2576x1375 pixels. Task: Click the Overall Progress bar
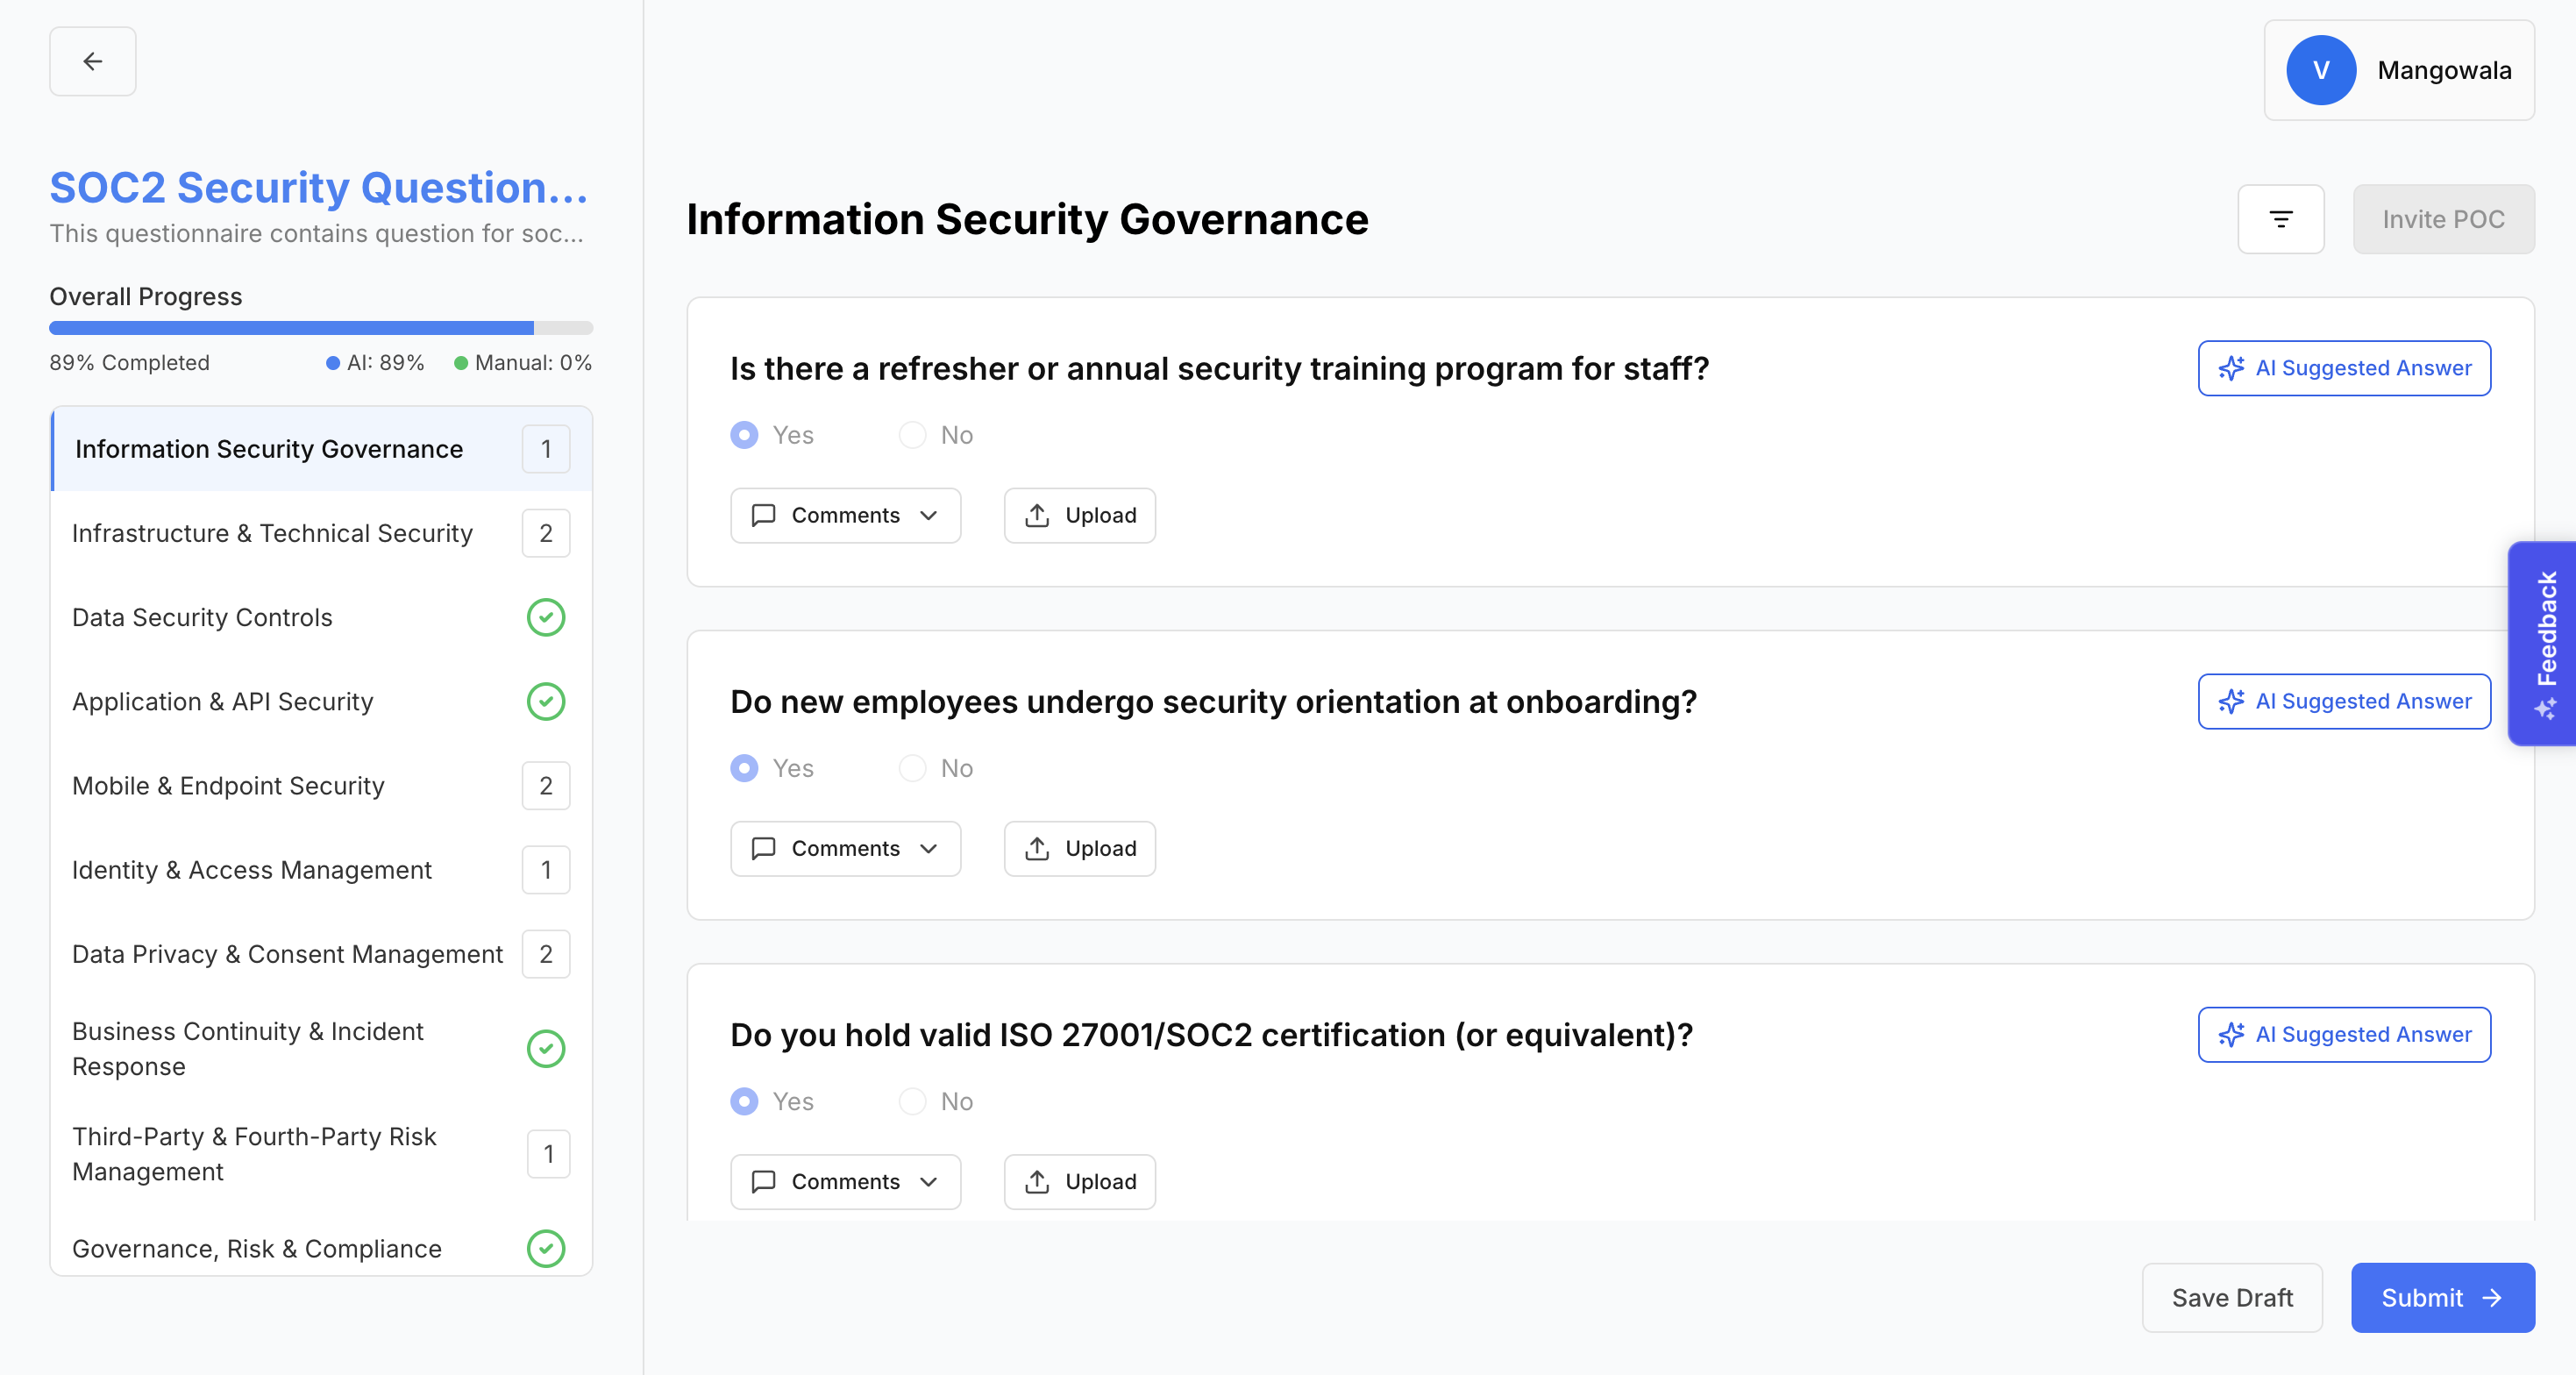320,328
